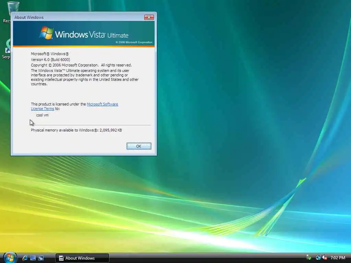Open the Start menu orb
The image size is (351, 263).
[10, 257]
